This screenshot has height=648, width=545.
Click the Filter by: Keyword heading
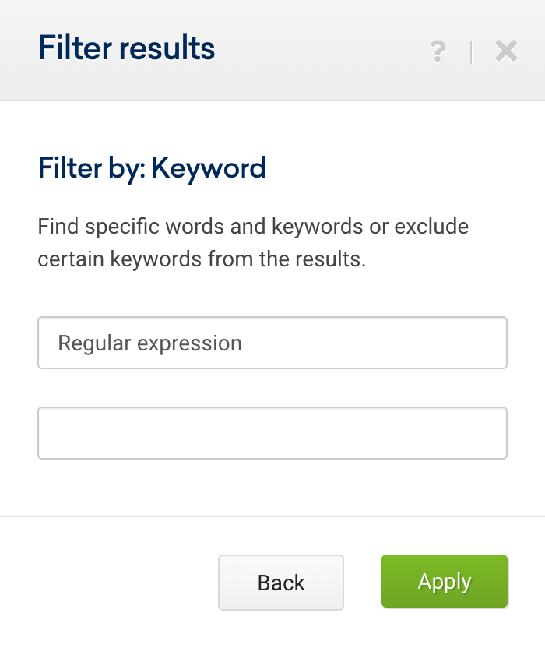coord(152,168)
